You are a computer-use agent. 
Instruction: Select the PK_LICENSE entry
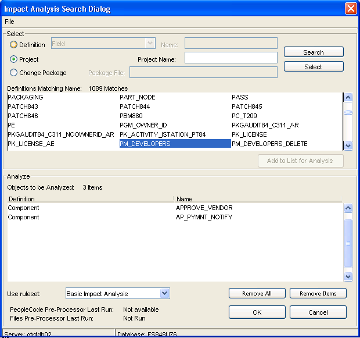pos(249,134)
